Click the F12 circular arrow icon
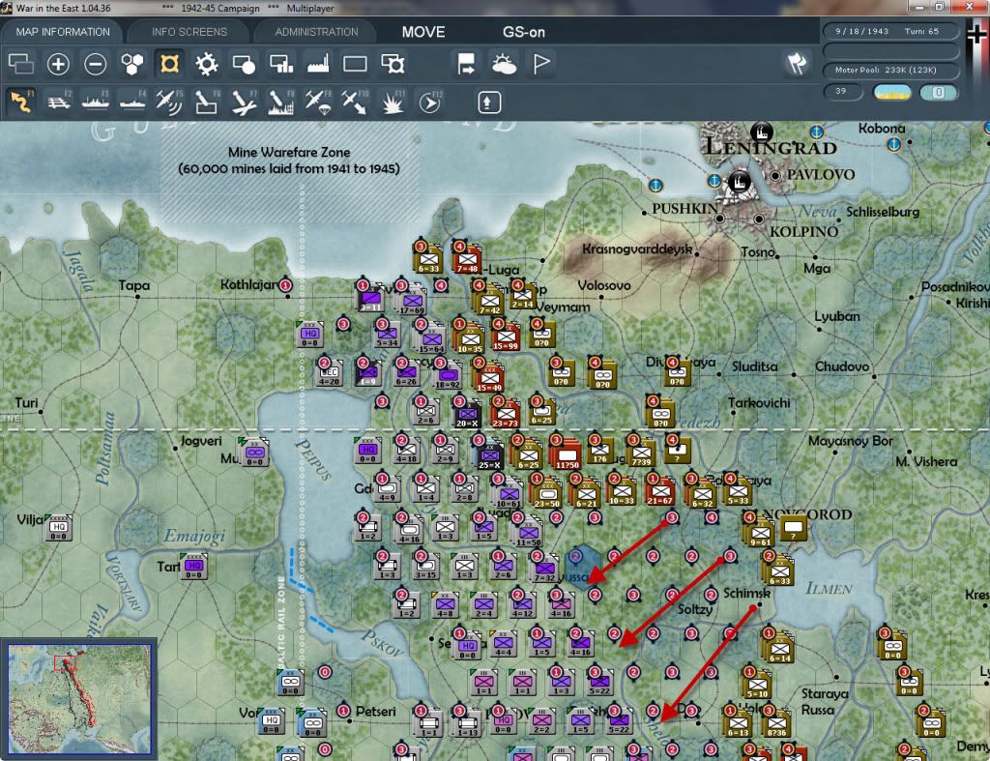Viewport: 990px width, 761px height. click(x=430, y=102)
